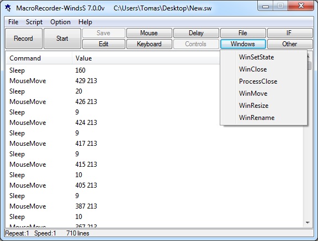This screenshot has height=241, width=318.
Task: Select the MouseMove 405 213 row
Action: tap(155, 185)
